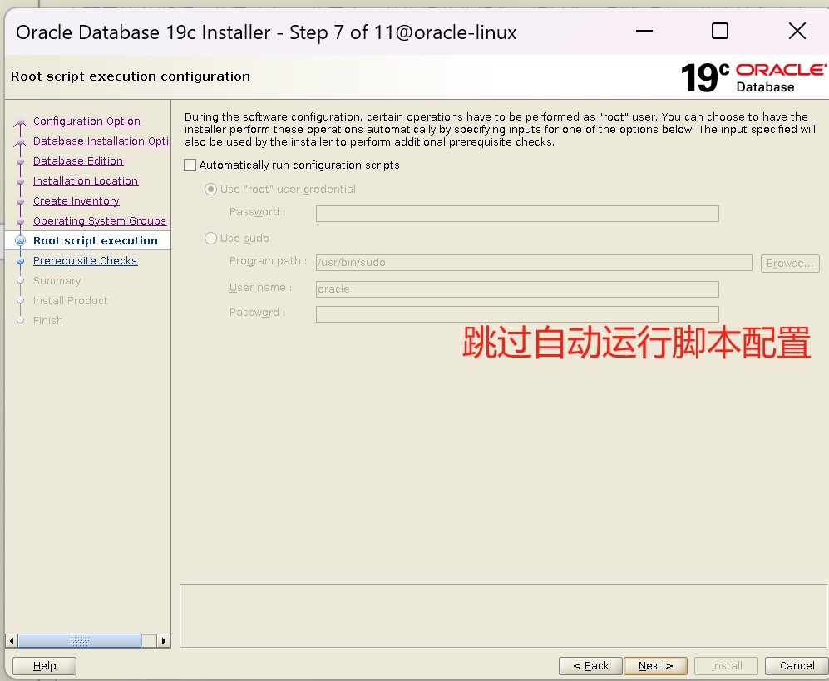829x681 pixels.
Task: Click the Root script execution configuration heading
Action: point(130,76)
